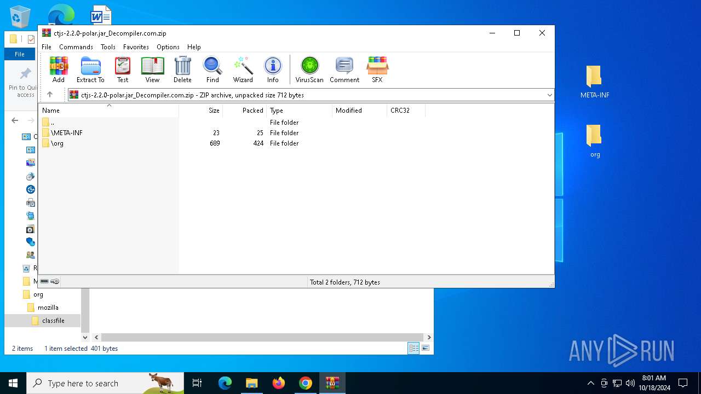Switch Explorer to details view icon
The image size is (701, 394).
(413, 348)
